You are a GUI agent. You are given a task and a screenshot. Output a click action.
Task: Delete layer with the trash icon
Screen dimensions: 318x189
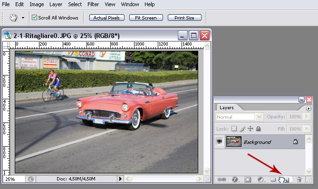tap(299, 180)
